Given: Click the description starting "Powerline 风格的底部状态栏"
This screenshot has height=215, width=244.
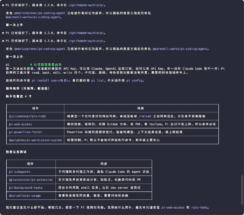Looking at the screenshot, I should point(125,132).
